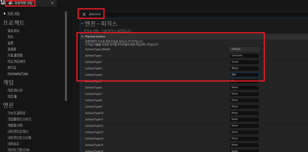Click the left sidebar scrollbar
The image size is (308, 152).
tap(66, 56)
